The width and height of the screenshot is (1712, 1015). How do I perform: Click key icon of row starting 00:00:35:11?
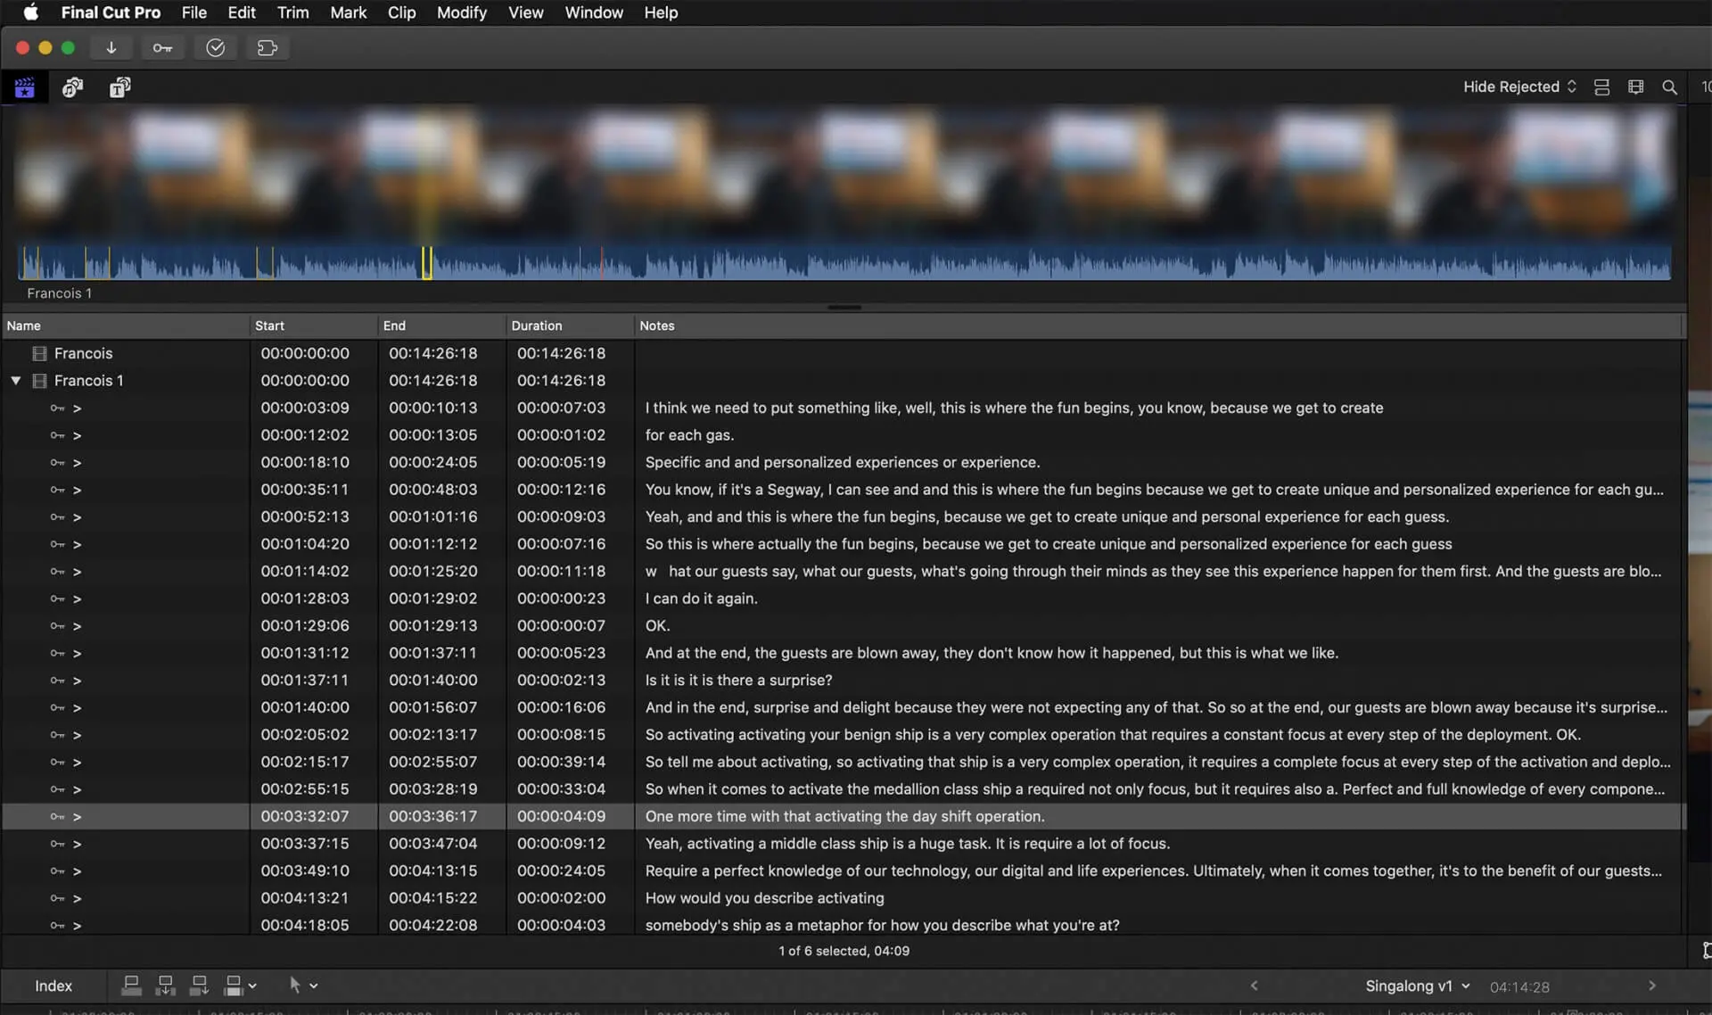coord(58,490)
